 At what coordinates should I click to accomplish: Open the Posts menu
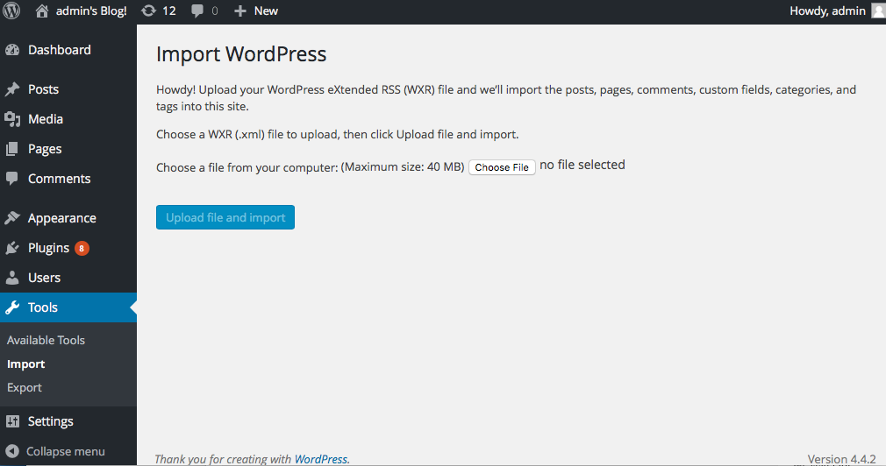(x=44, y=89)
